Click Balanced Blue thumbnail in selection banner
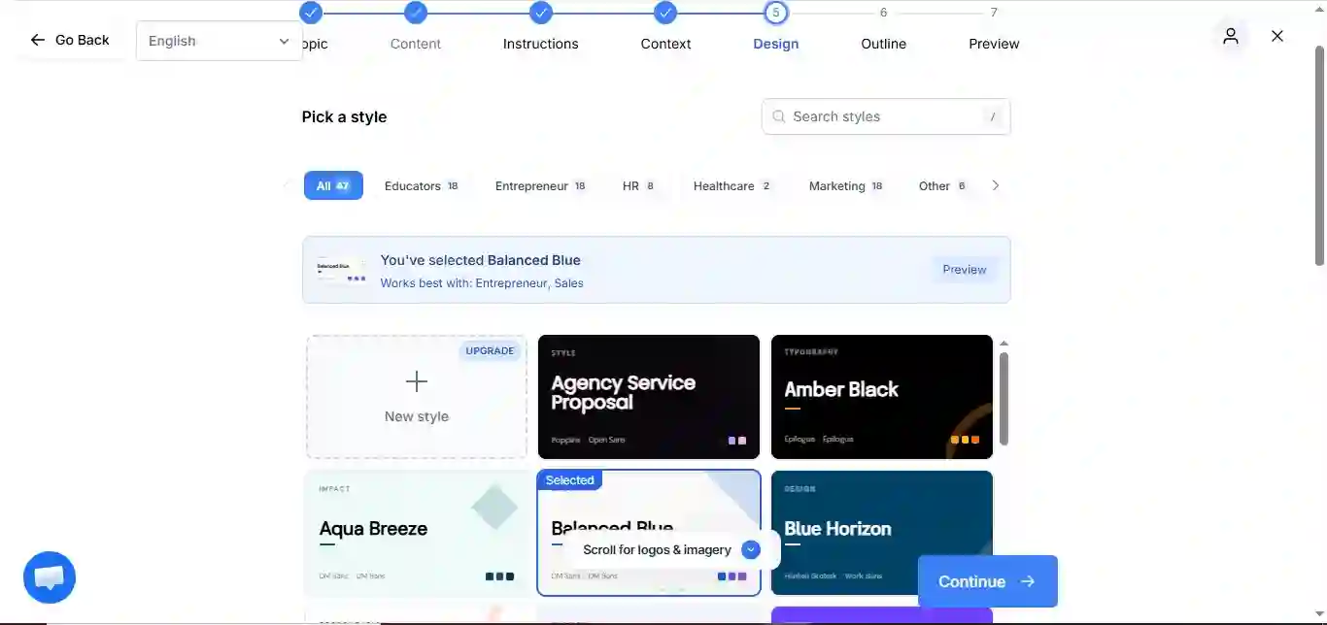 [341, 270]
